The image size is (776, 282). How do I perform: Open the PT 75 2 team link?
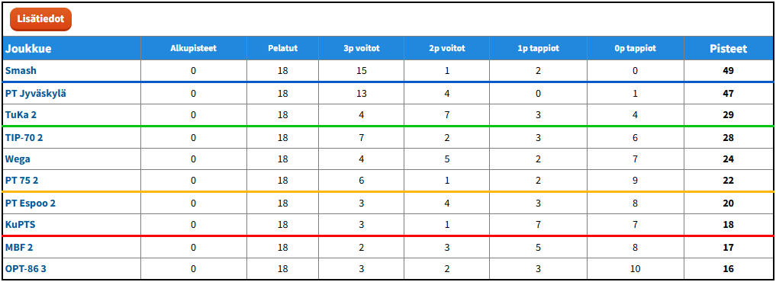[22, 181]
